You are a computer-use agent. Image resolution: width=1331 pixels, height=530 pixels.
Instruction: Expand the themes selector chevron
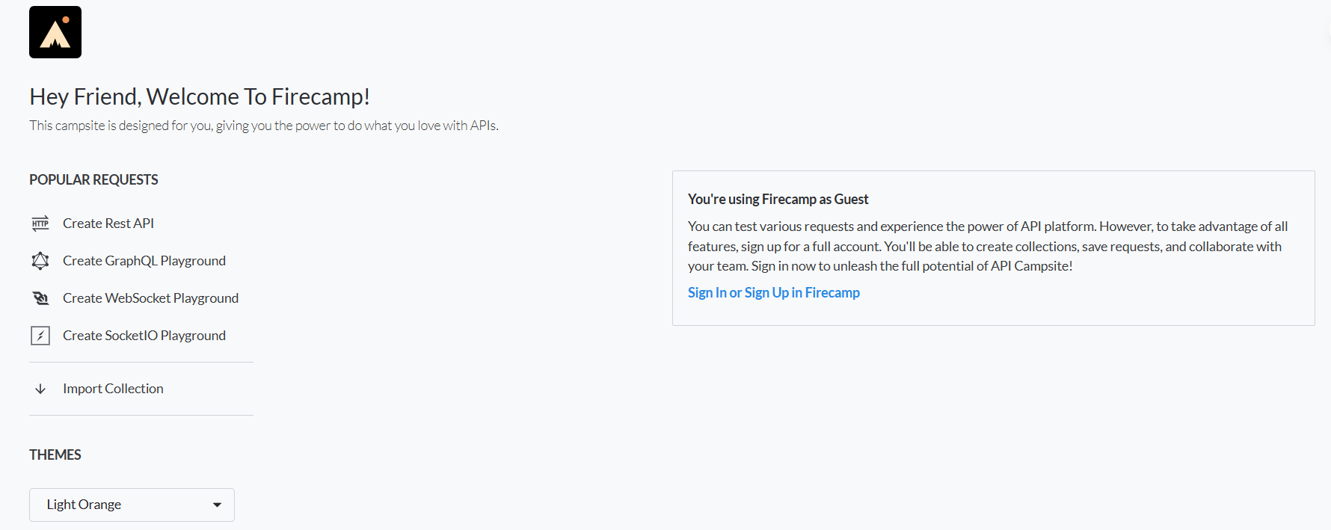(x=218, y=505)
